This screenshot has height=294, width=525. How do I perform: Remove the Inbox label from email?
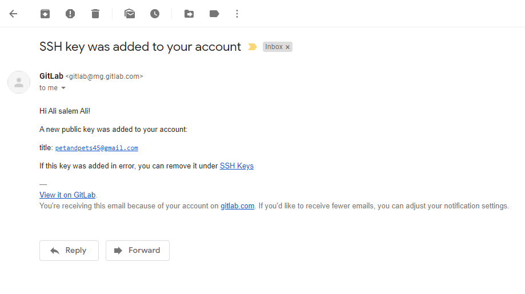click(x=287, y=47)
